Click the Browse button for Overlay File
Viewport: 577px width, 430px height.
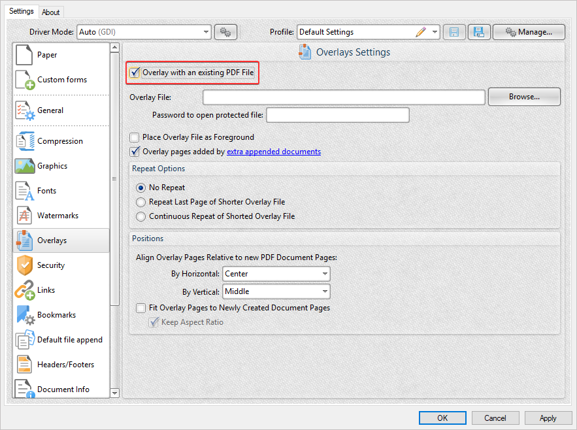(x=525, y=97)
